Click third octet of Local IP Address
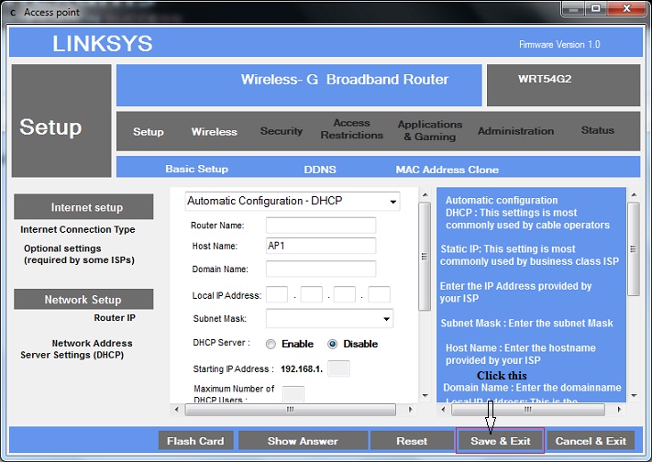This screenshot has height=462, width=652. [x=345, y=294]
